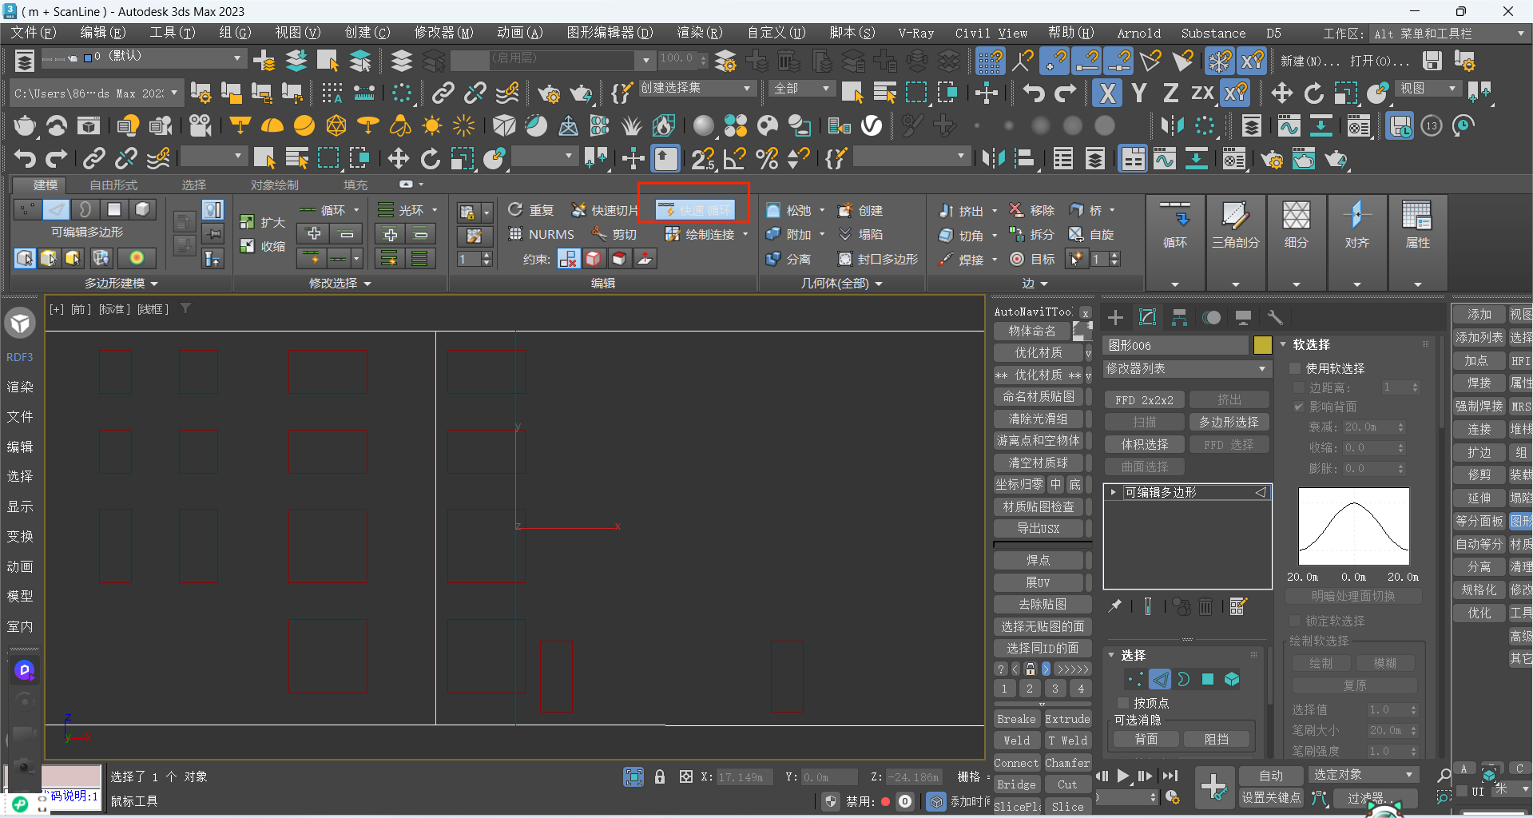Viewport: 1533px width, 818px height.
Task: Expand the Editable Poly stack entry
Action: pos(1113,492)
